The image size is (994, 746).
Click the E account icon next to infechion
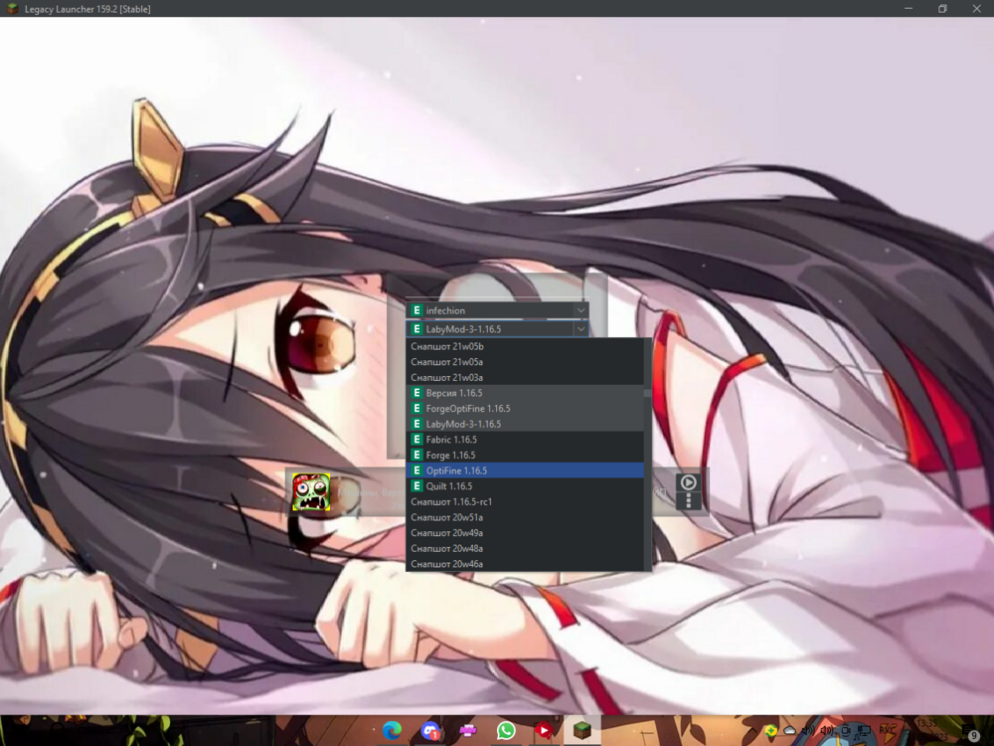[x=416, y=310]
